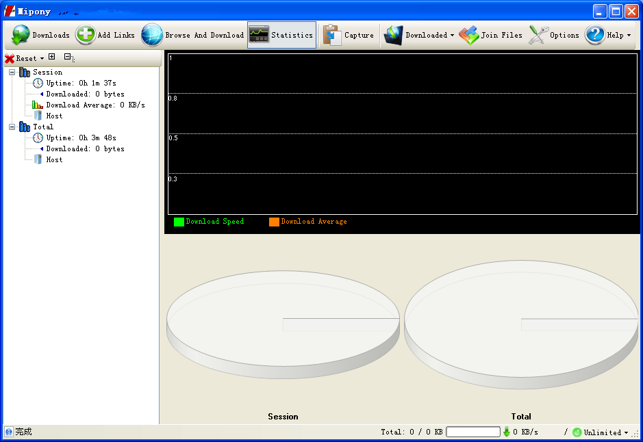The image size is (643, 442).
Task: Click the Download Average legend label
Action: click(x=314, y=222)
